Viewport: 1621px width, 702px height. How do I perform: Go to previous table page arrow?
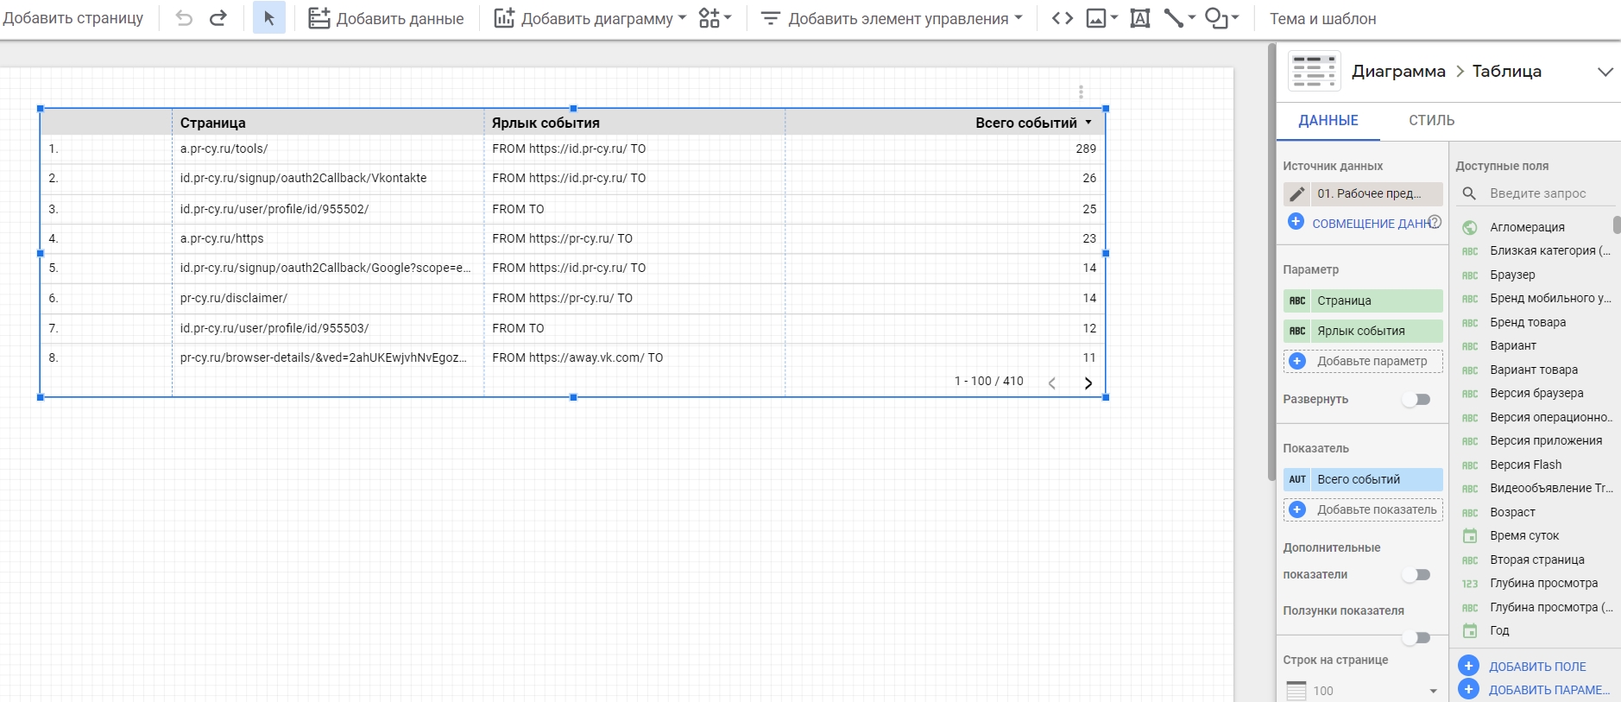(x=1052, y=383)
